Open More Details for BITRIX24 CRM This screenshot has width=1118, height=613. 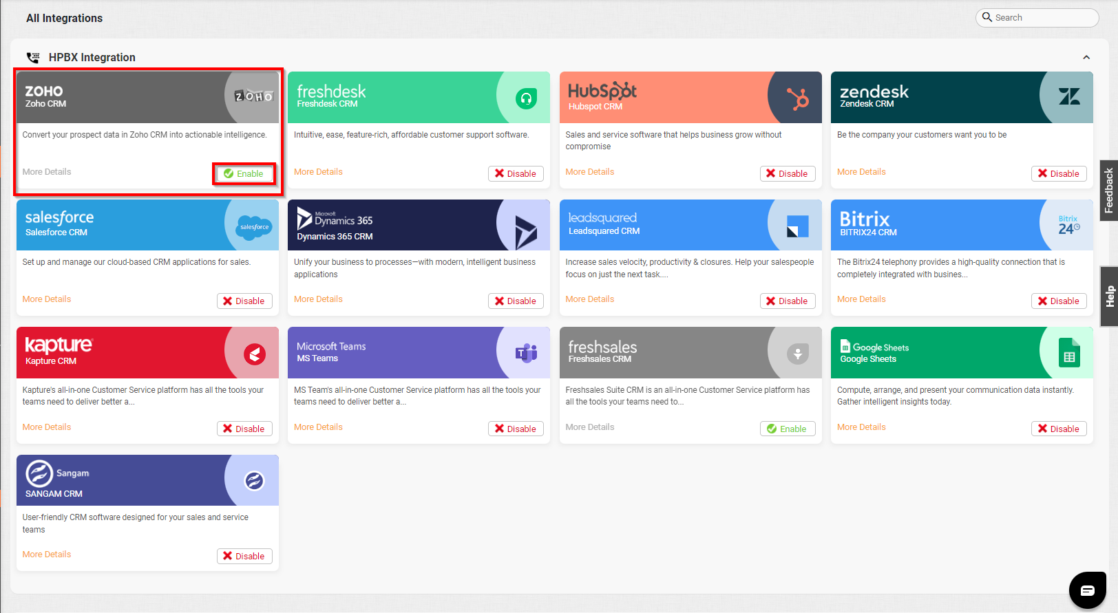coord(861,299)
